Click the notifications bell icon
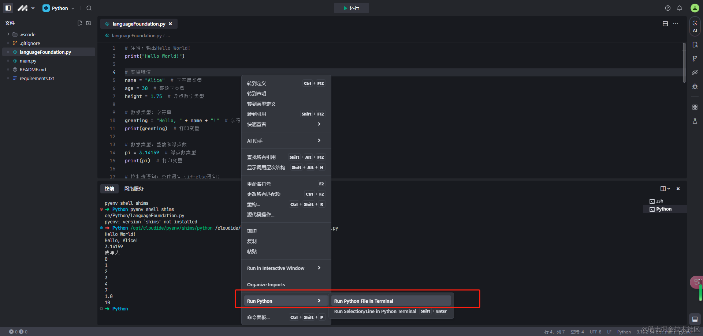703x336 pixels. click(680, 8)
